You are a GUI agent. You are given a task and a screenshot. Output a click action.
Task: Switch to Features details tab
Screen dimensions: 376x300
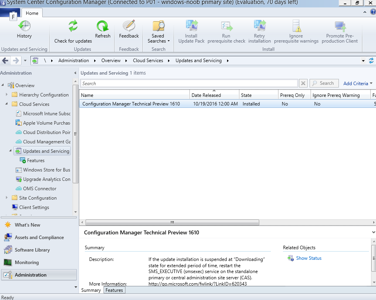(114, 290)
